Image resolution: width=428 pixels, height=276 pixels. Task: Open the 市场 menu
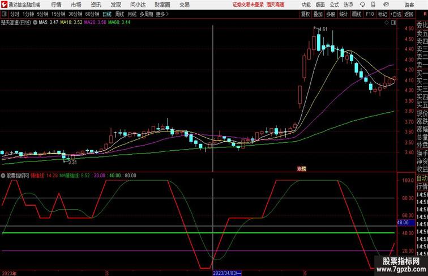(76, 5)
